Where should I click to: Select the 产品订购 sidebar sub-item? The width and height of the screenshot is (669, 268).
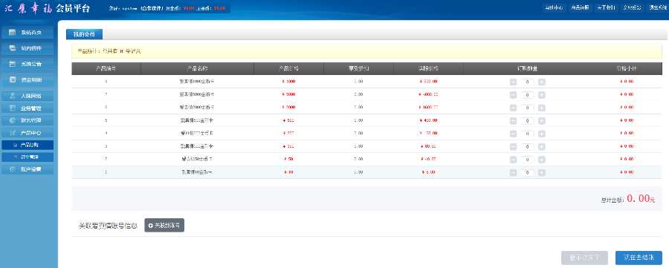[28, 145]
